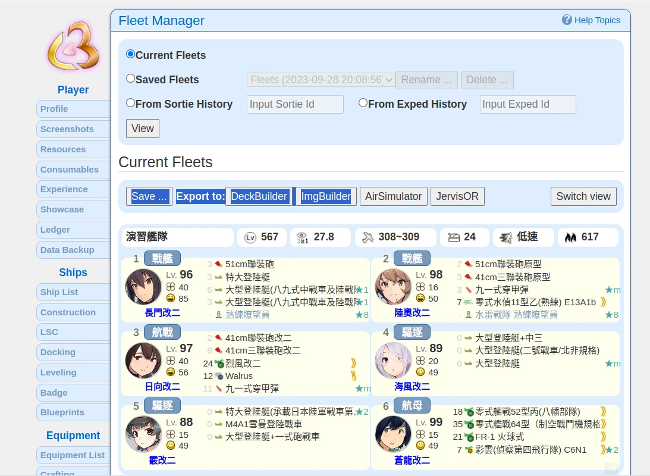Click the shell icon for 九一式穿甲彈 on 日向改二
This screenshot has height=476, width=650.
pyautogui.click(x=219, y=389)
